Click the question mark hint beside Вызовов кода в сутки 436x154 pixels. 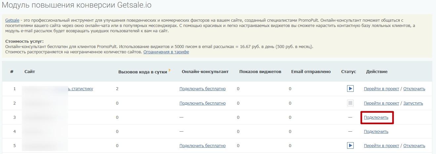(169, 70)
